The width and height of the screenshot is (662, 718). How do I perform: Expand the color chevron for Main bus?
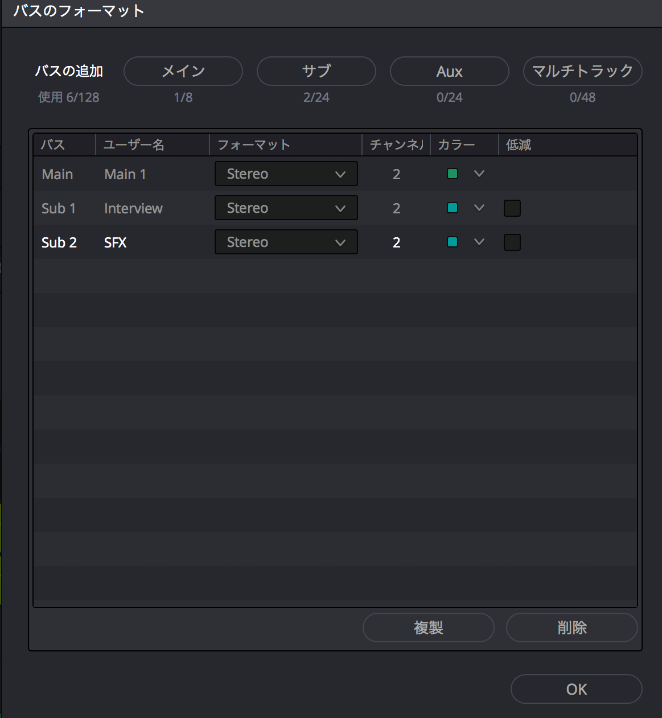pyautogui.click(x=479, y=174)
